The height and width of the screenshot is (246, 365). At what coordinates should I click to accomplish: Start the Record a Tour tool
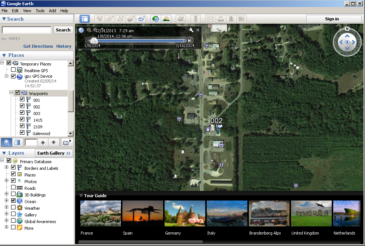(x=141, y=18)
